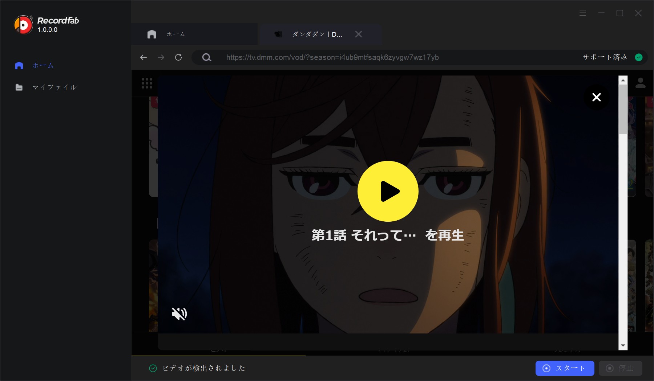This screenshot has height=381, width=654.
Task: Click the home icon on ホーム tab
Action: [152, 34]
